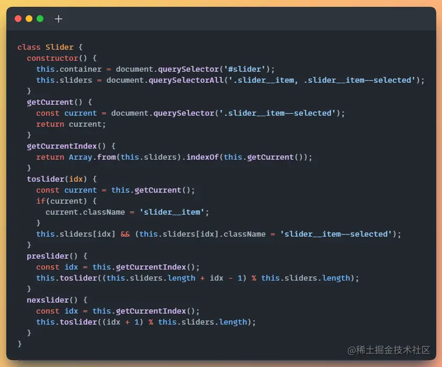Viewport: 442px width, 367px height.
Task: Click the 'class Slider {' line
Action: (x=50, y=47)
